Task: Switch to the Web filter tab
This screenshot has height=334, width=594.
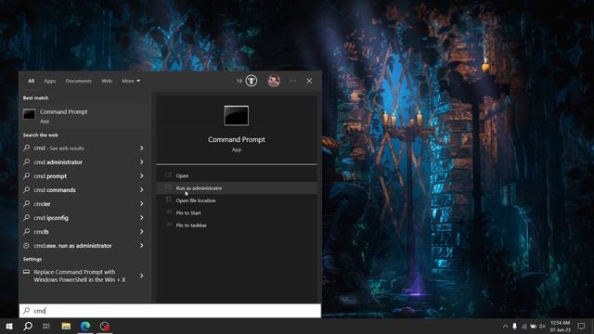Action: [x=107, y=81]
